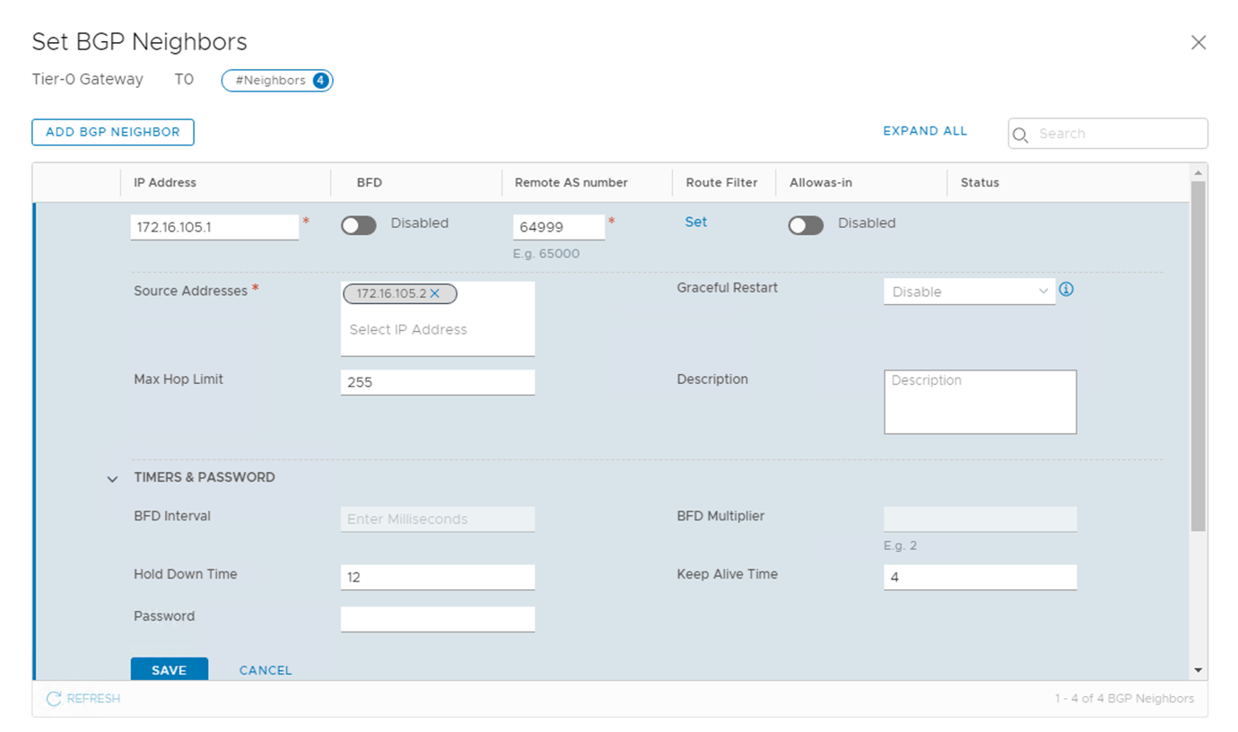Click the Graceful Restart info icon
Image resolution: width=1238 pixels, height=732 pixels.
[1066, 290]
